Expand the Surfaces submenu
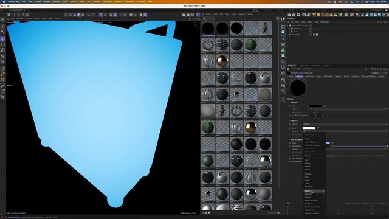Screen dimensions: 389x219 coord(314,204)
